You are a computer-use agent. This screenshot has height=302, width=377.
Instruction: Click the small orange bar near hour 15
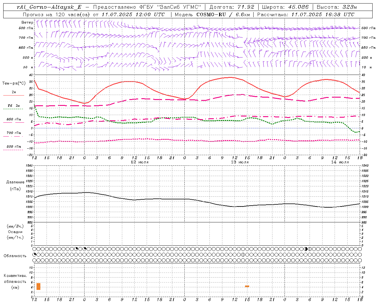(x=247, y=286)
